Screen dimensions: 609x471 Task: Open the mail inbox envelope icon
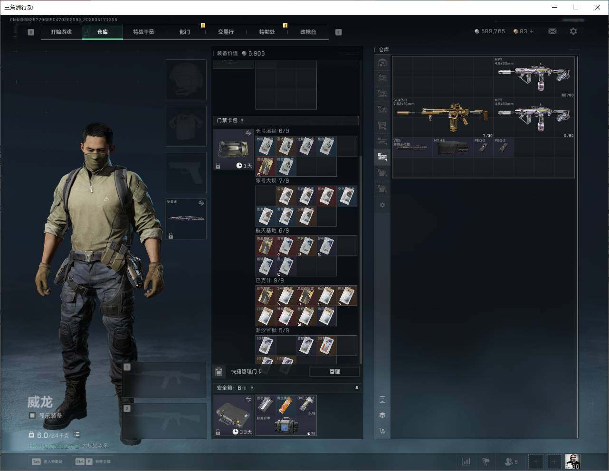pyautogui.click(x=552, y=31)
